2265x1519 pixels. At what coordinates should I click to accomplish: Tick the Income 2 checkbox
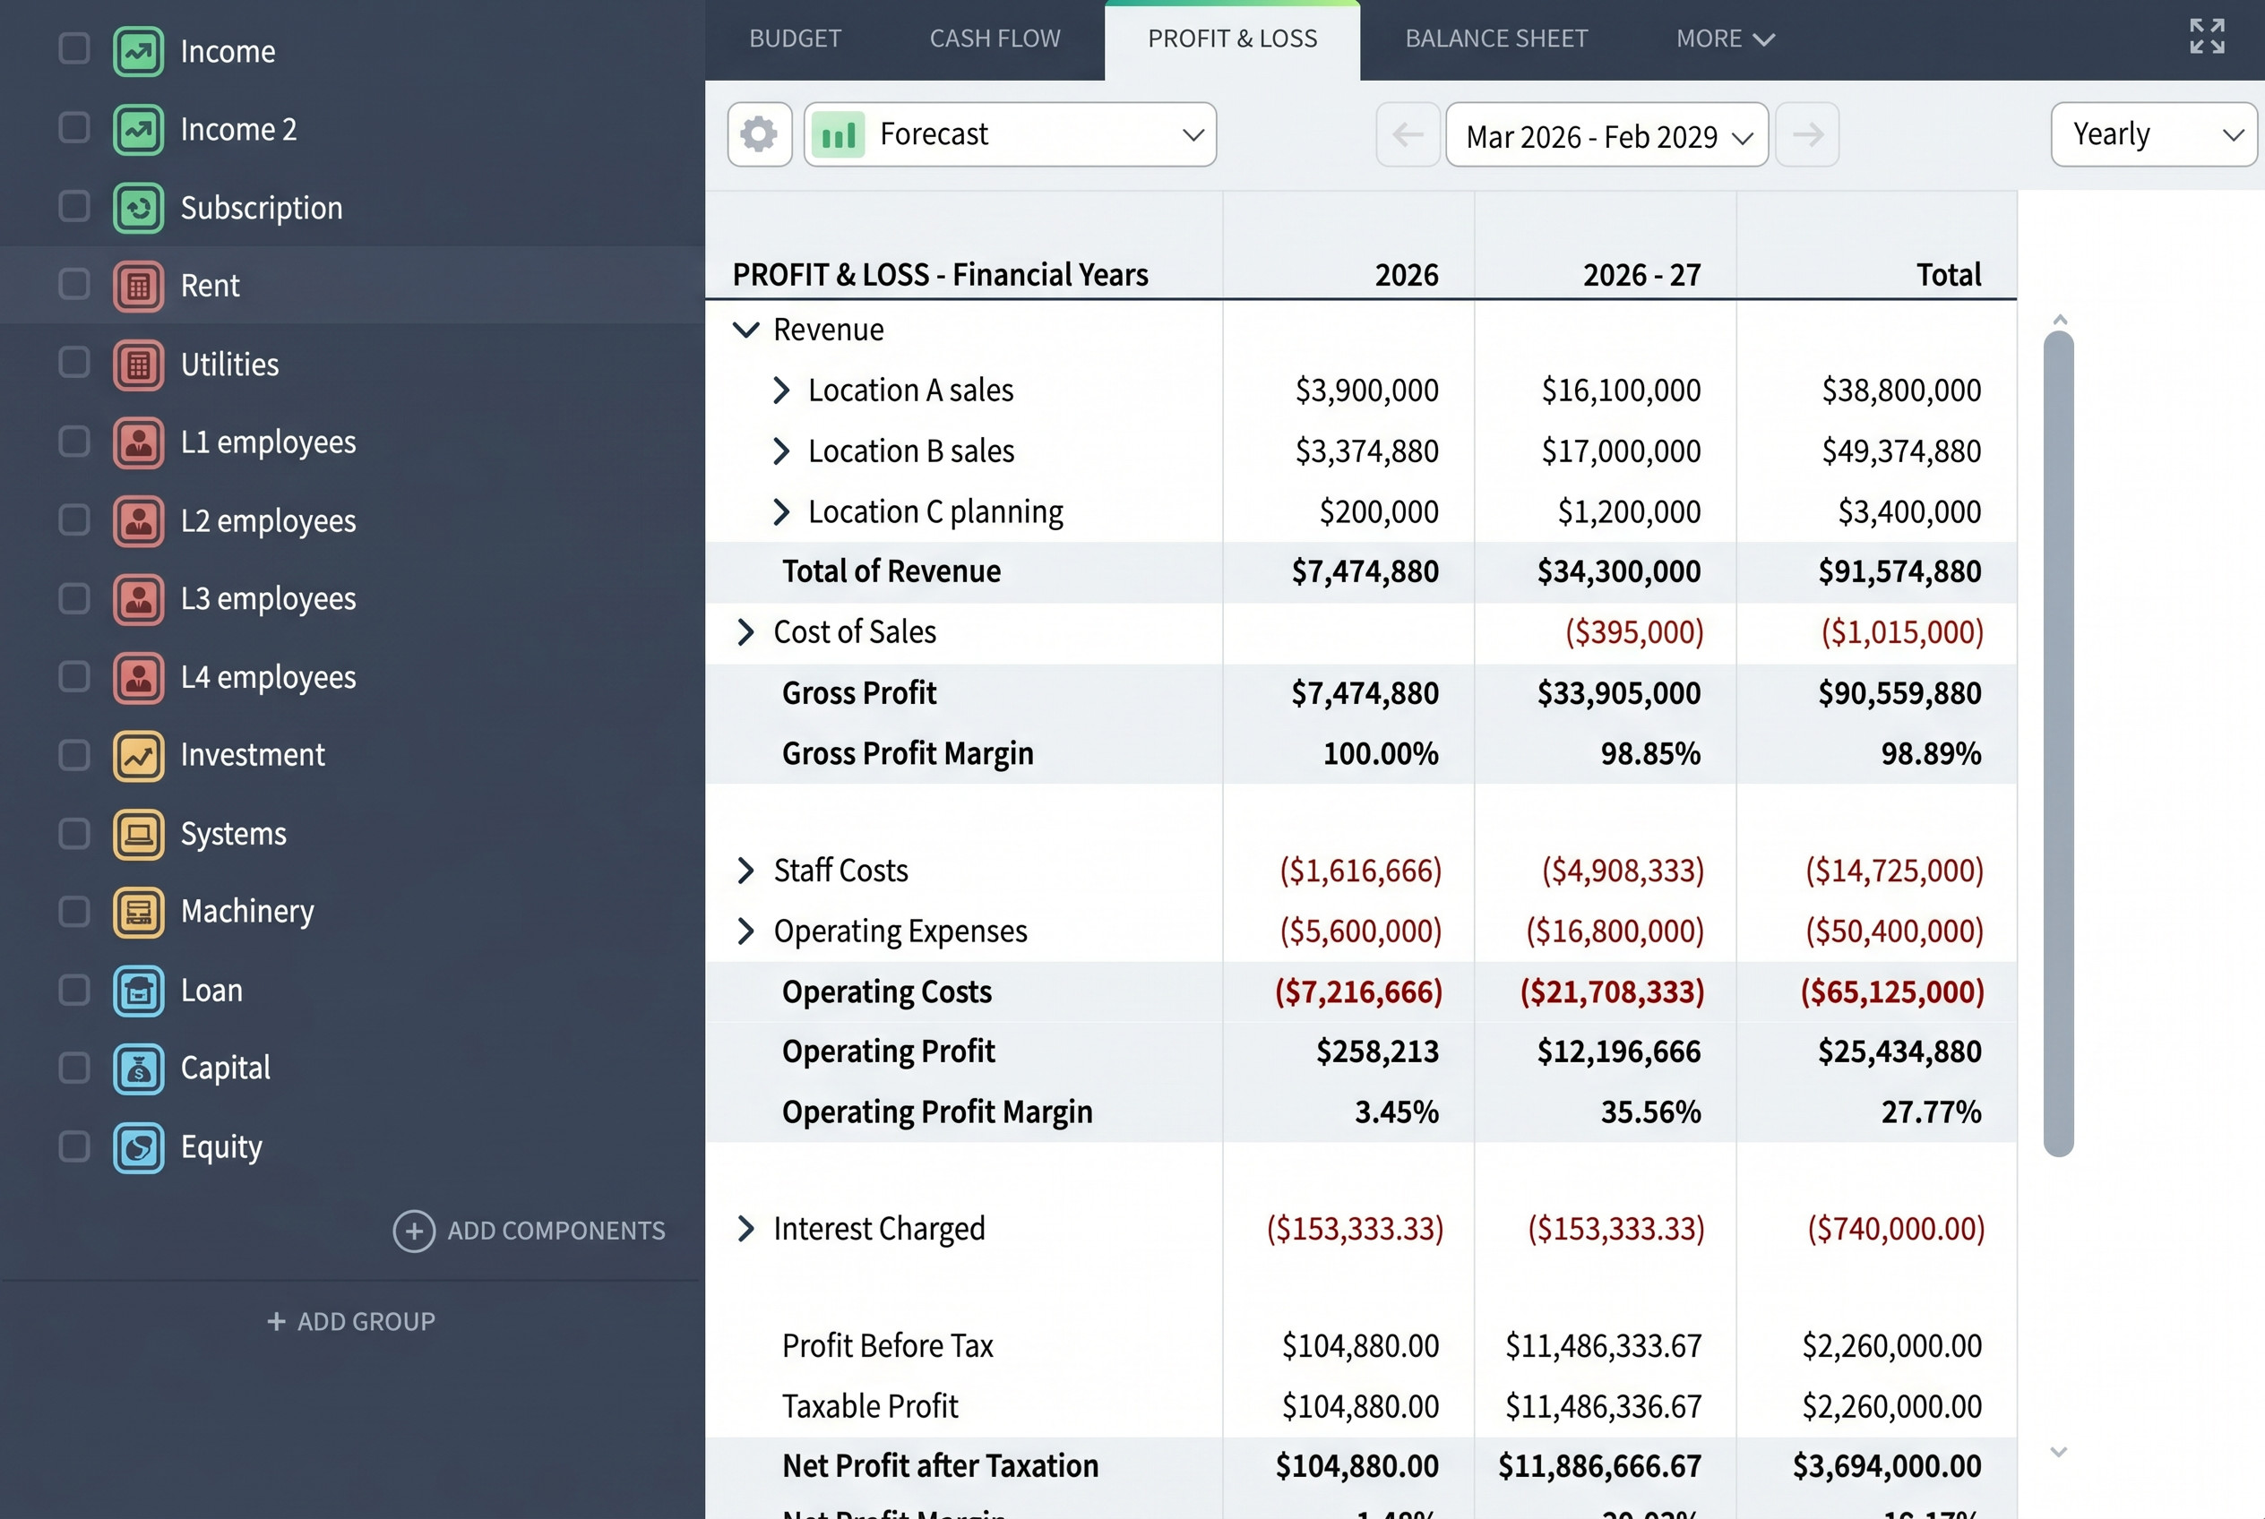pos(73,128)
